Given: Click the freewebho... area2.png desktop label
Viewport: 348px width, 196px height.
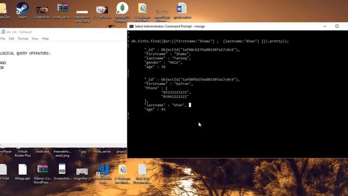Looking at the screenshot, I should point(63,154).
